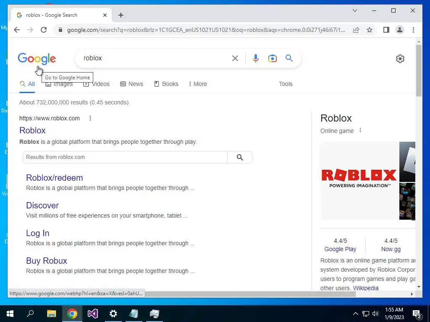Open the Log In sitelink
430x322 pixels.
point(37,233)
